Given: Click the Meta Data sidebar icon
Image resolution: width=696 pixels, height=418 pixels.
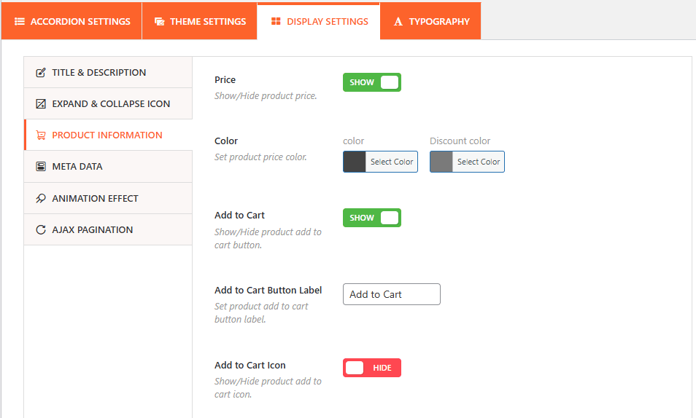Looking at the screenshot, I should [x=41, y=167].
